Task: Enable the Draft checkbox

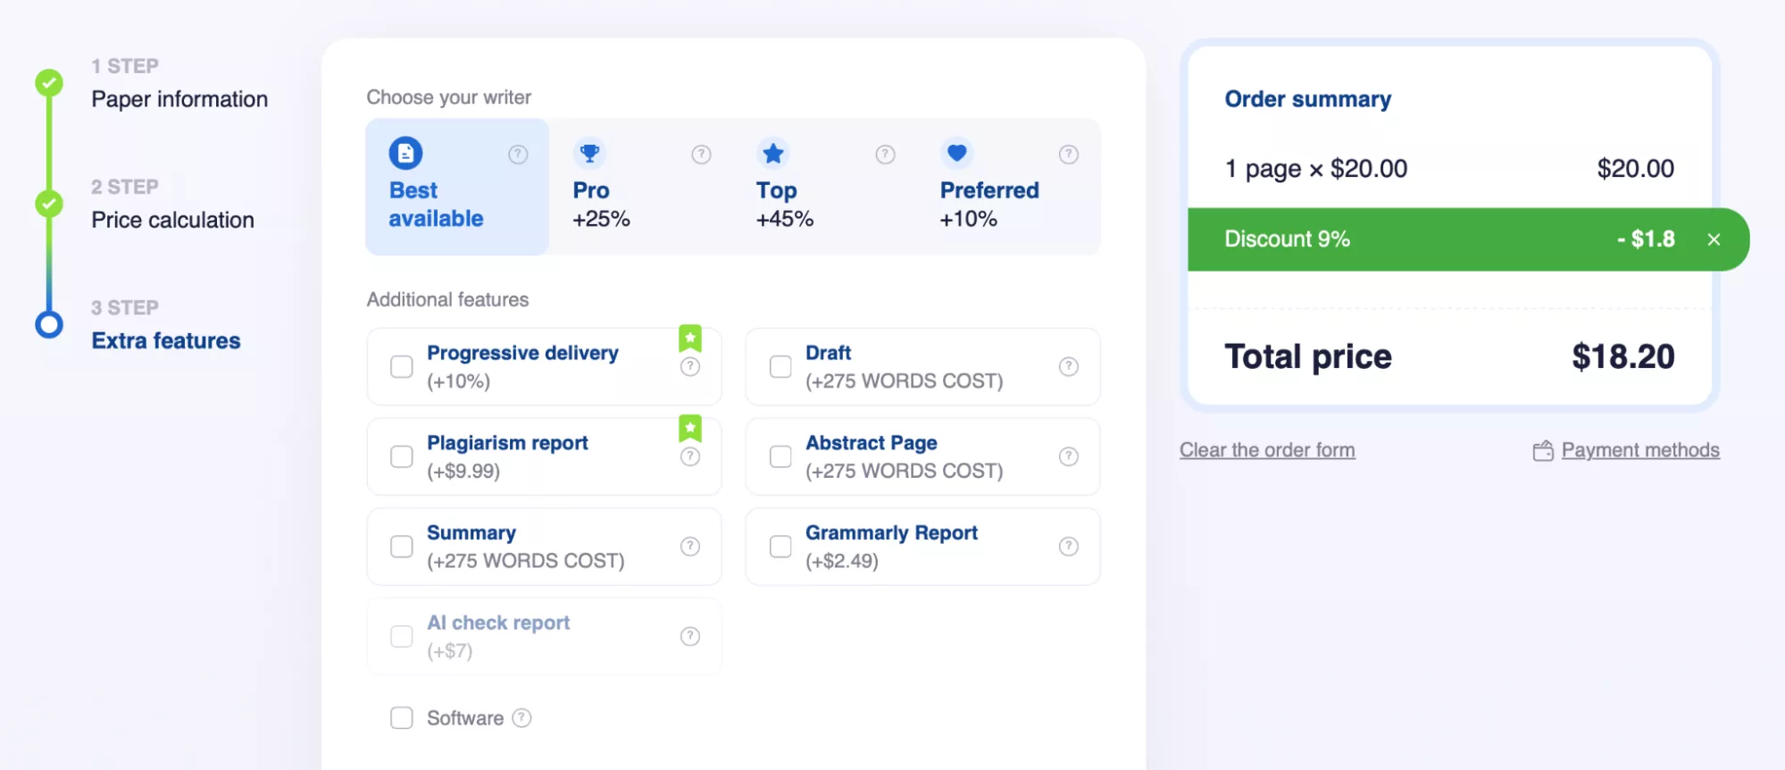Action: 780,367
